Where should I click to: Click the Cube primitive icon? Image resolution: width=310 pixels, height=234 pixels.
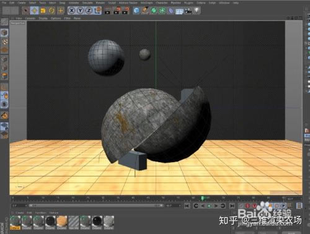coord(136,11)
